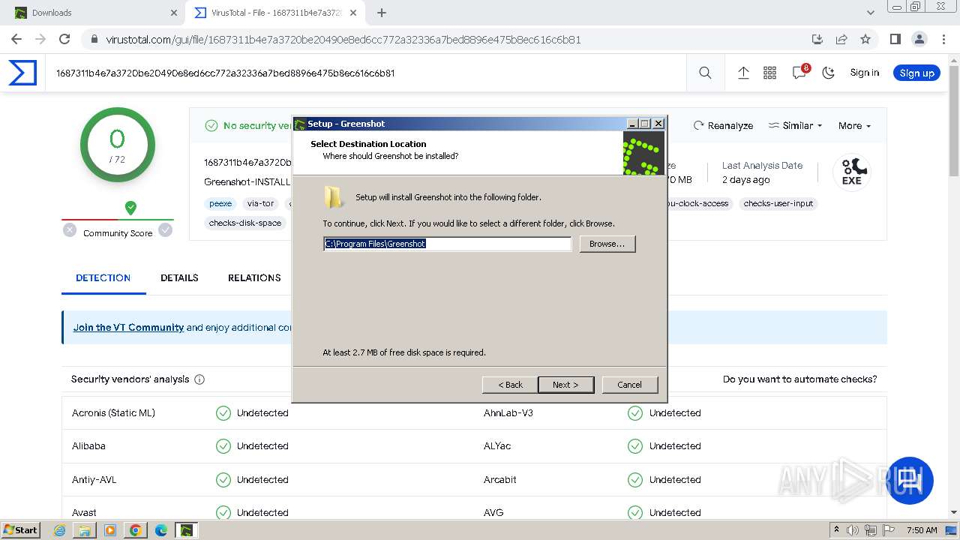The height and width of the screenshot is (540, 960).
Task: Launch Chrome from the taskbar
Action: [136, 530]
